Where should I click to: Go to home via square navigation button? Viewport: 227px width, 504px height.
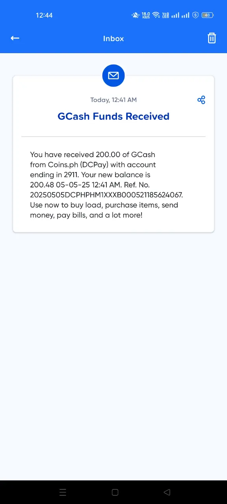[115, 492]
